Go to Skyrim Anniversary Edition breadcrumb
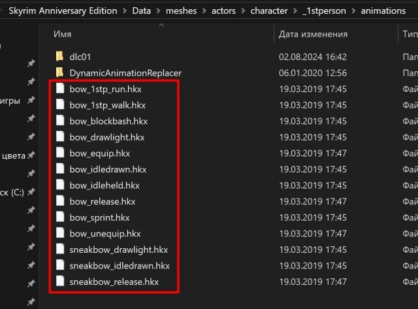418x309 pixels. tap(63, 10)
